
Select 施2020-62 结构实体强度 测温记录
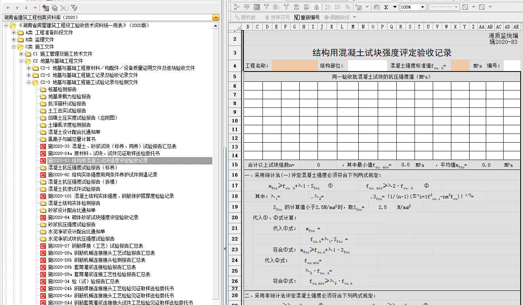pos(103,175)
